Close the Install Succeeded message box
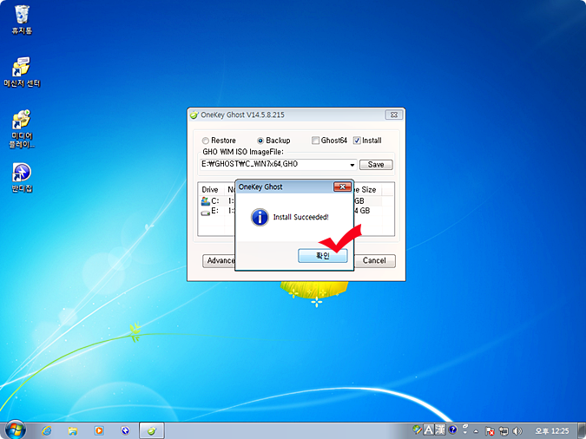 pos(342,187)
